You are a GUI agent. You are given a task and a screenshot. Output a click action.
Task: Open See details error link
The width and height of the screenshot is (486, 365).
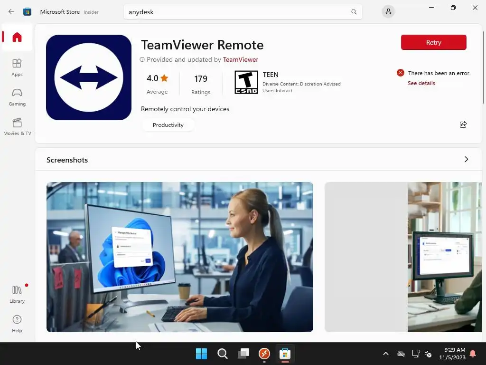pos(421,83)
